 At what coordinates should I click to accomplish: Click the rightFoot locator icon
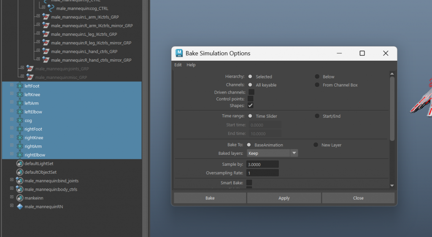point(20,129)
